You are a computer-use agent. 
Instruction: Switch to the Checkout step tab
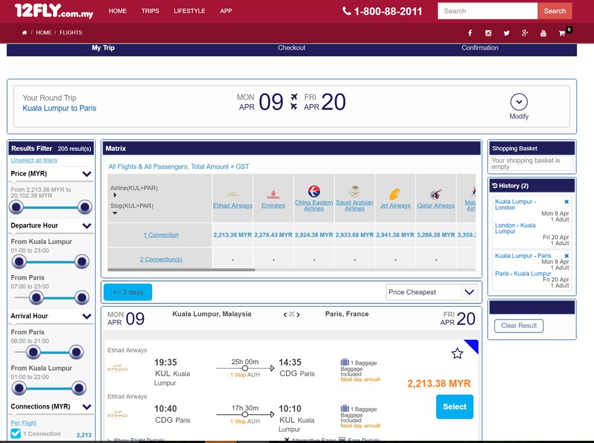292,48
